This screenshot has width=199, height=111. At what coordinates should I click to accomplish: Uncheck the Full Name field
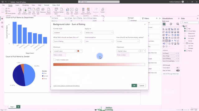185,38
